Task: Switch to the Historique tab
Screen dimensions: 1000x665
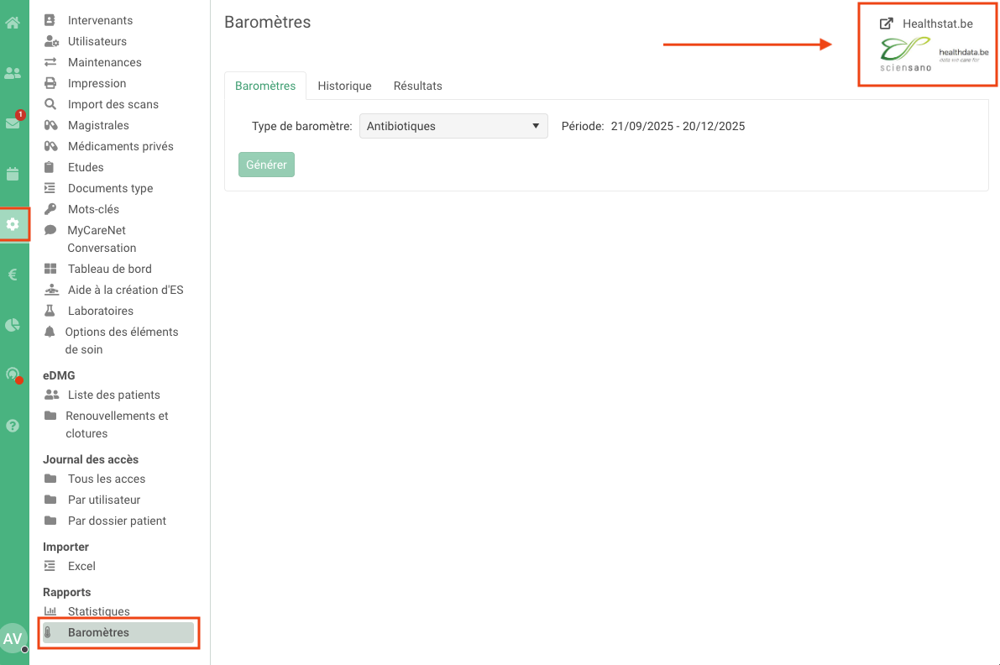Action: (344, 86)
